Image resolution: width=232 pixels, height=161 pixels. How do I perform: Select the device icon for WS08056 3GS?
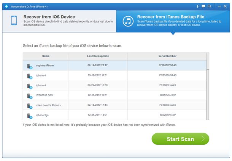[x=30, y=96]
